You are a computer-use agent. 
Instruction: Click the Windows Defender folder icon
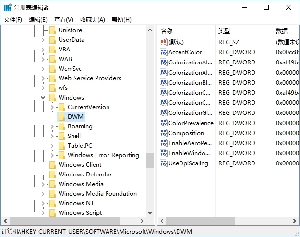point(52,175)
